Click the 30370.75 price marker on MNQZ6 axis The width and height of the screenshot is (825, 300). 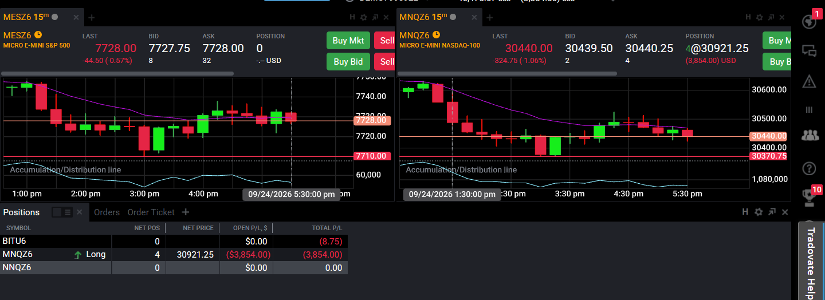click(x=769, y=156)
